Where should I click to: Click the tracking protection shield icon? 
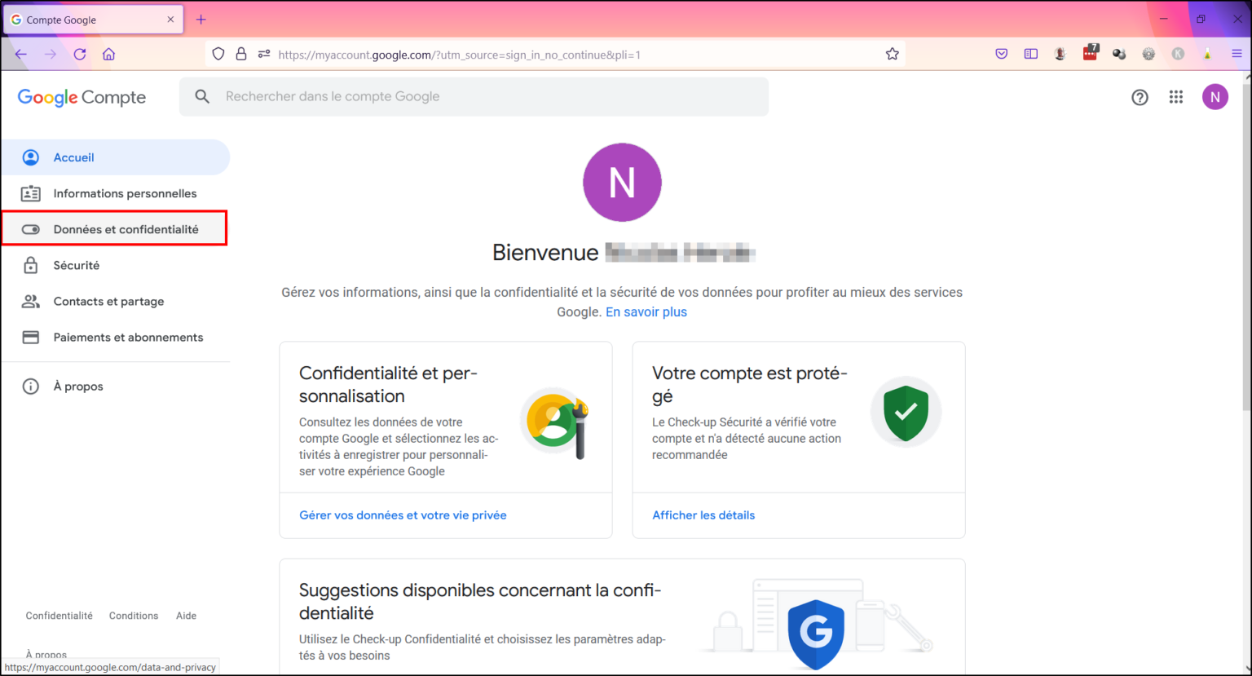(x=218, y=54)
